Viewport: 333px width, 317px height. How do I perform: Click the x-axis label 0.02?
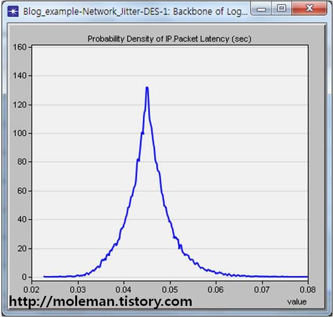(x=31, y=289)
